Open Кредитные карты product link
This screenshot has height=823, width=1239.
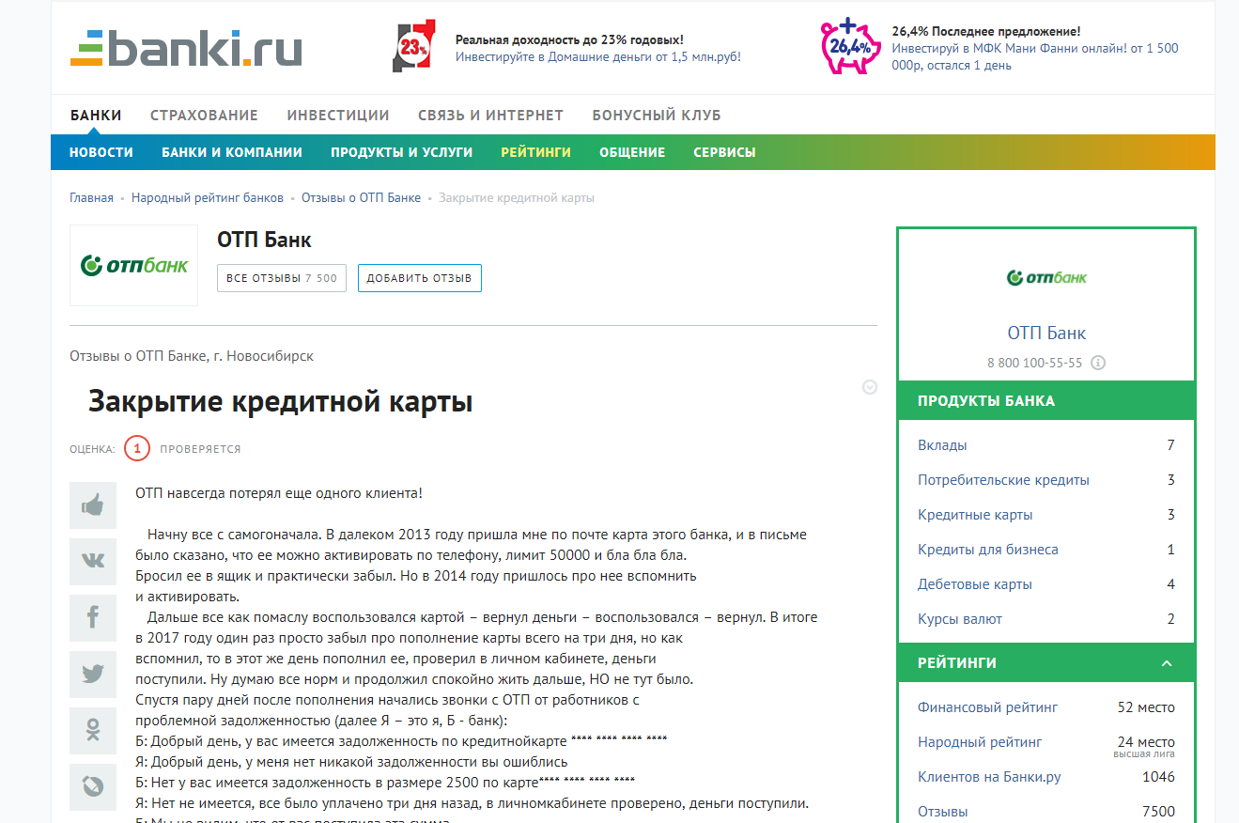975,515
